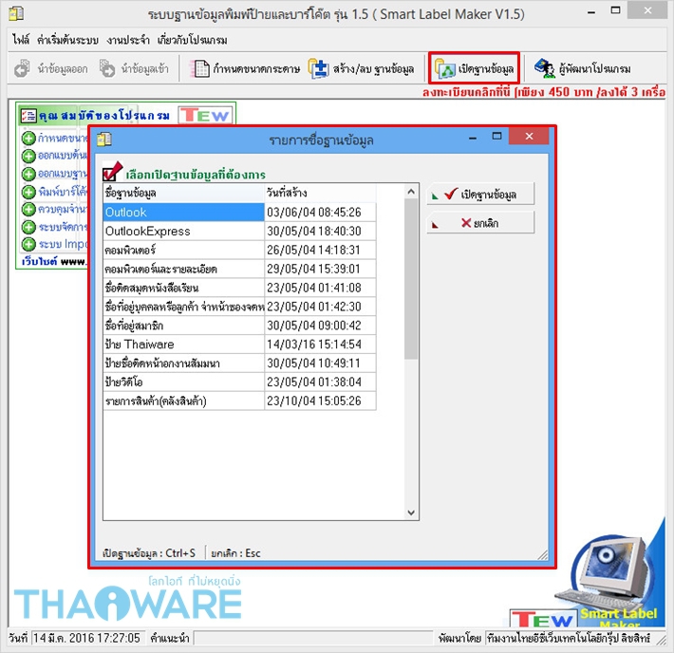Select the OutlookExpress database row
Viewport: 674px width, 653px height.
click(239, 231)
